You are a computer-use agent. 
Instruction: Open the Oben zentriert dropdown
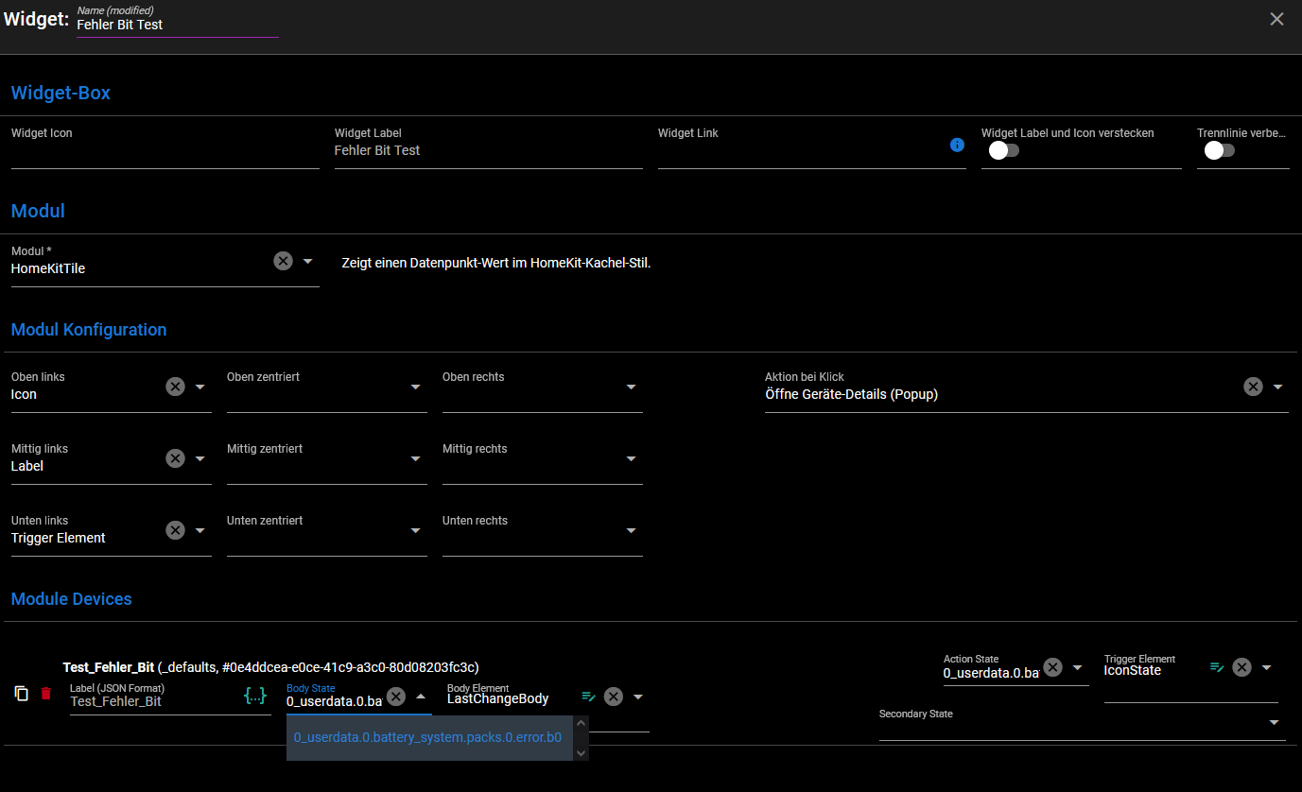[x=416, y=387]
